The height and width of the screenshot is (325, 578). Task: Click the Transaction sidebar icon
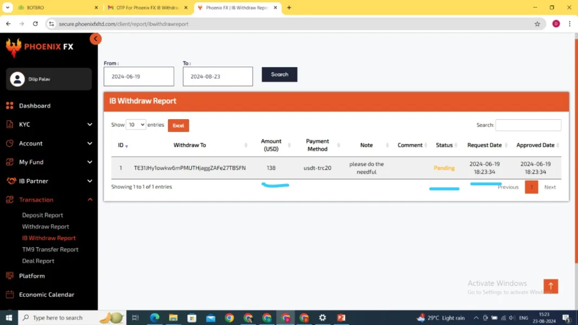[x=10, y=200]
